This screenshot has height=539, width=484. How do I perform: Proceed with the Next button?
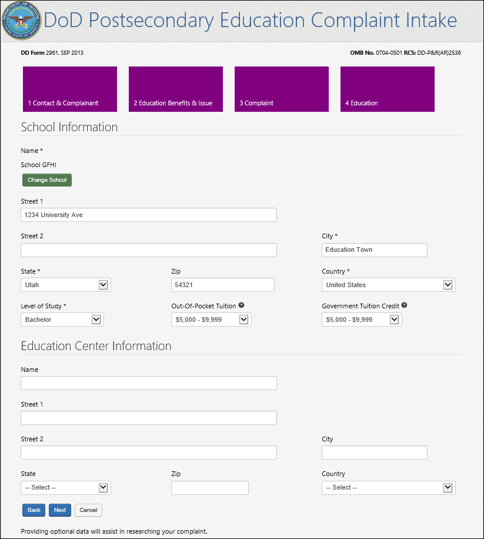[x=60, y=510]
